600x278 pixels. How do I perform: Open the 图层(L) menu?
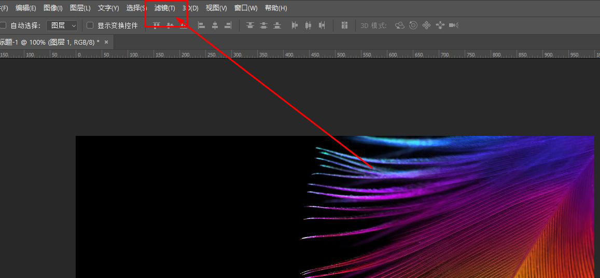[80, 8]
